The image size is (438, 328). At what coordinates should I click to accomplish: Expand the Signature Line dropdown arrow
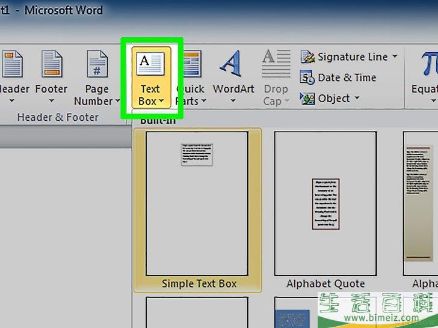(x=395, y=56)
